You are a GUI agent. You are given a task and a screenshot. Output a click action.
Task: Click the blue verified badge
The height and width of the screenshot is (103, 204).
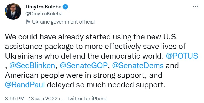65,7
